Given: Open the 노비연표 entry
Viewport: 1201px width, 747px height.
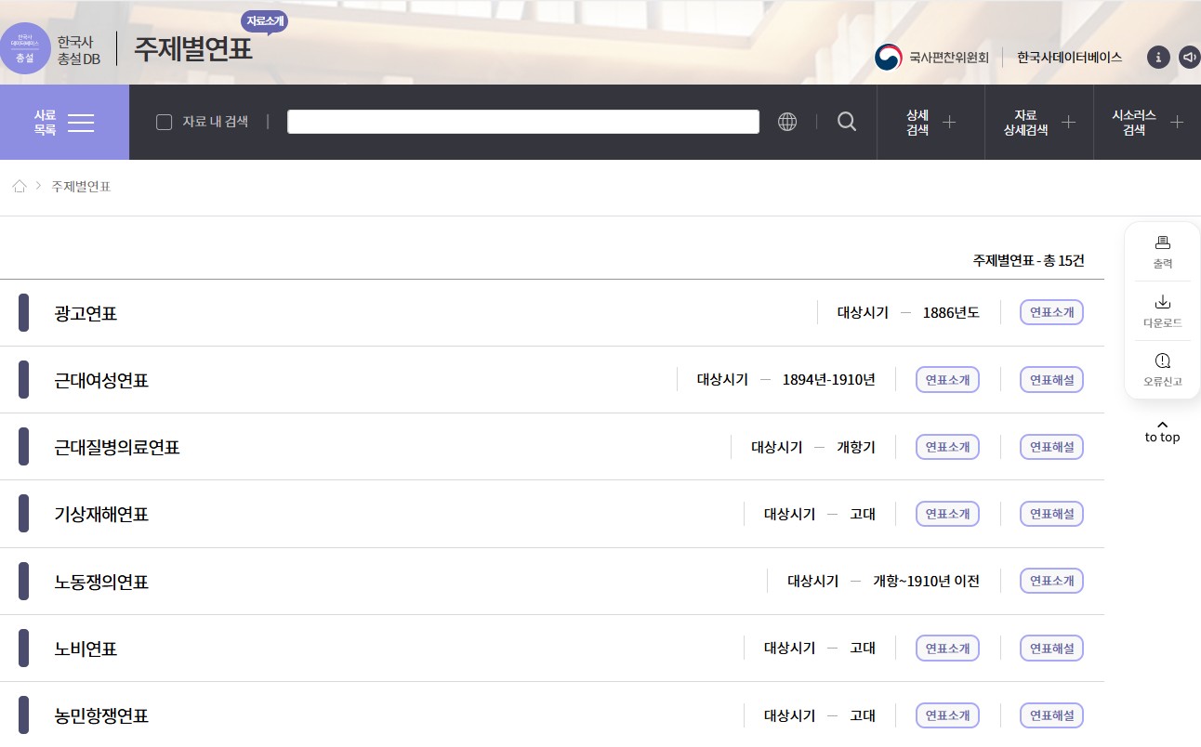Looking at the screenshot, I should [86, 649].
